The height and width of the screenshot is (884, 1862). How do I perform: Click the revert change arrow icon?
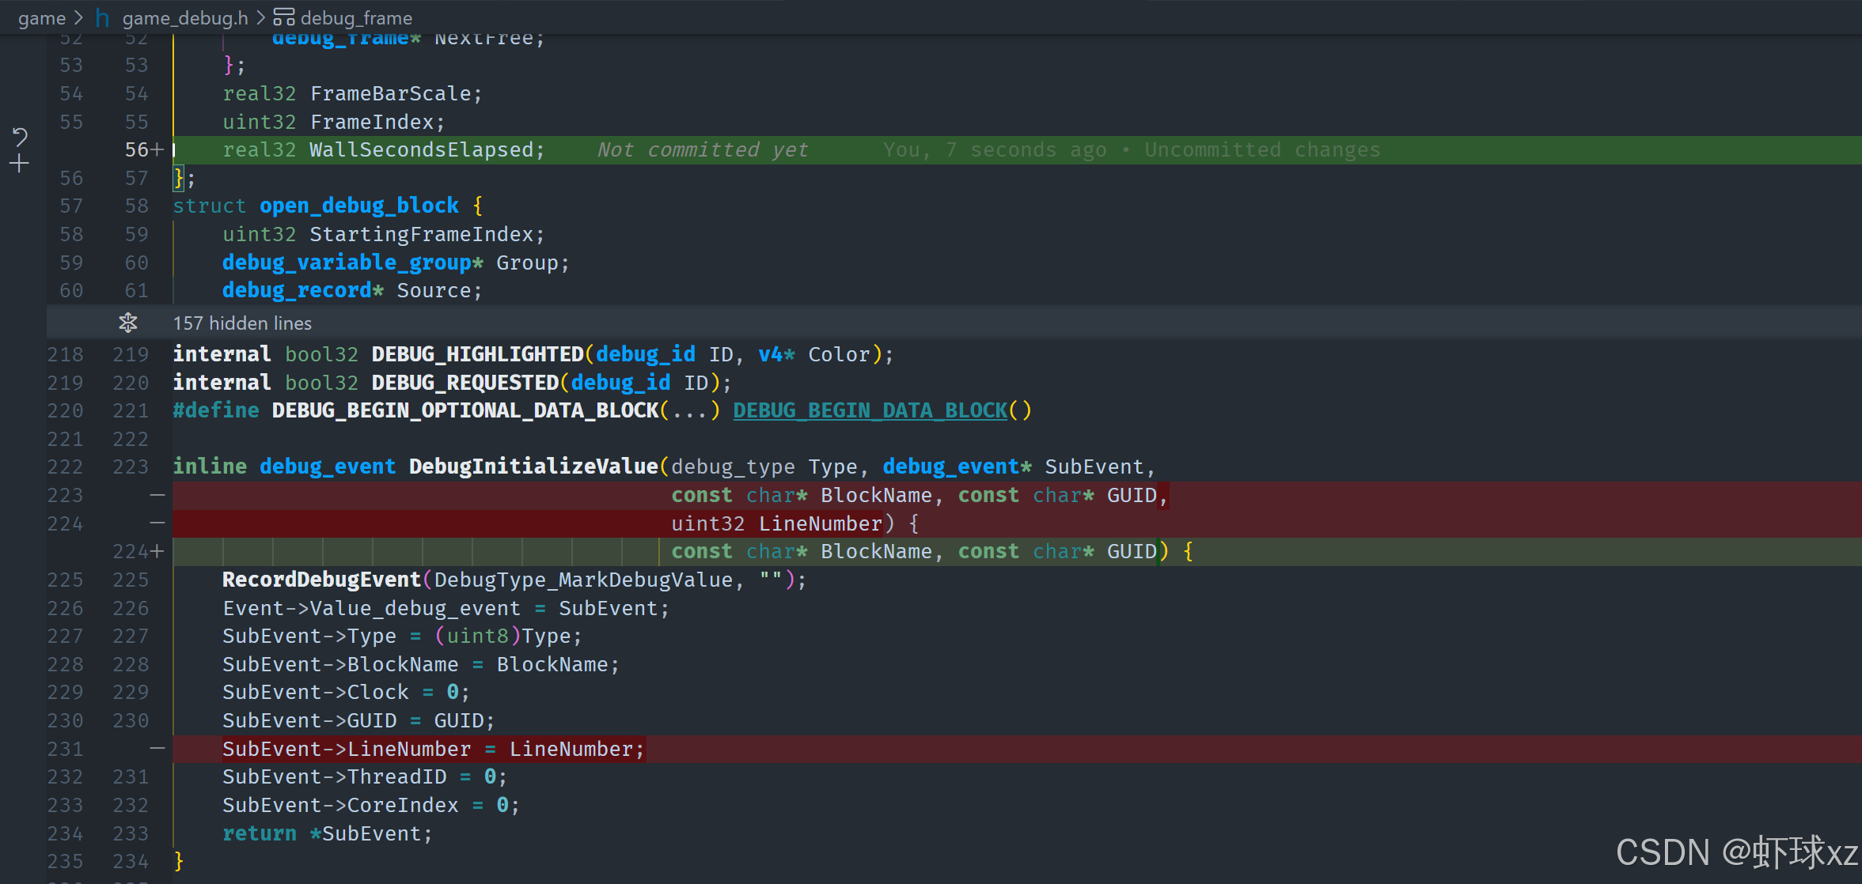click(x=20, y=137)
